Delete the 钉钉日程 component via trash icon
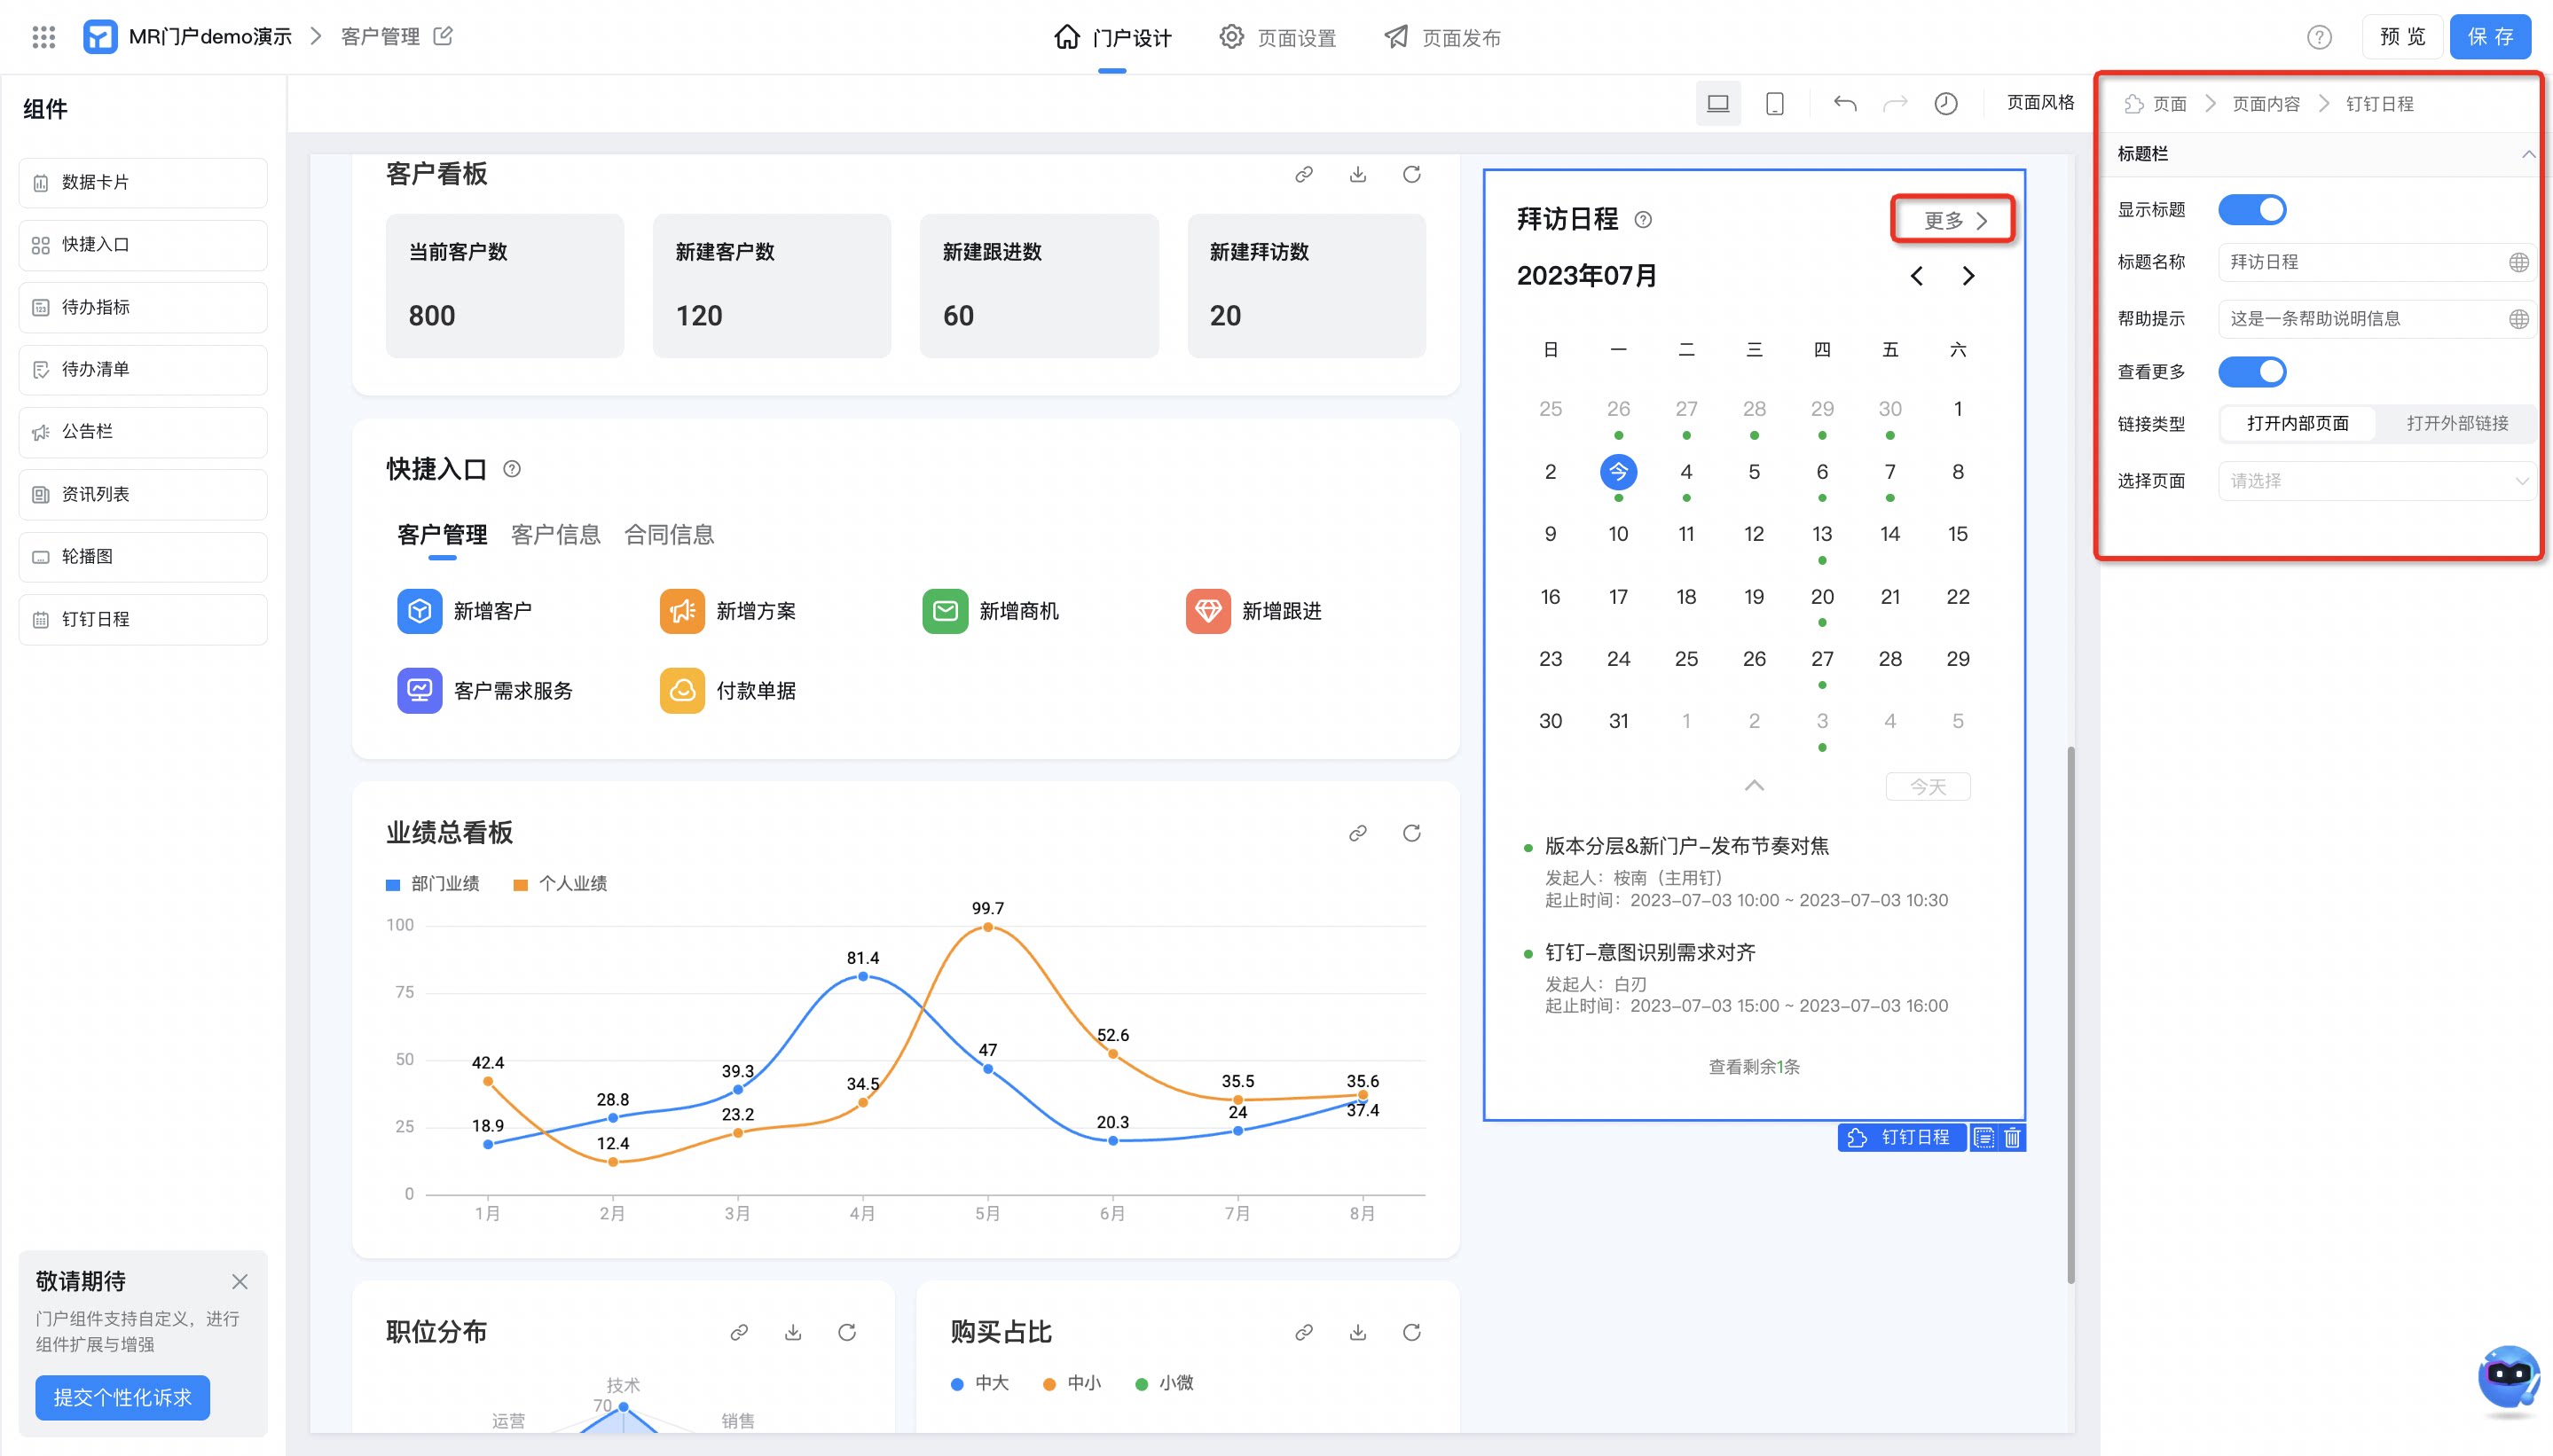Image resolution: width=2553 pixels, height=1456 pixels. pyautogui.click(x=2013, y=1138)
